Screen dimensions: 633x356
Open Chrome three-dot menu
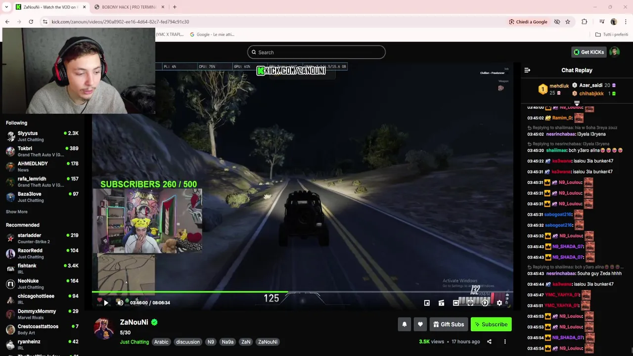click(626, 22)
